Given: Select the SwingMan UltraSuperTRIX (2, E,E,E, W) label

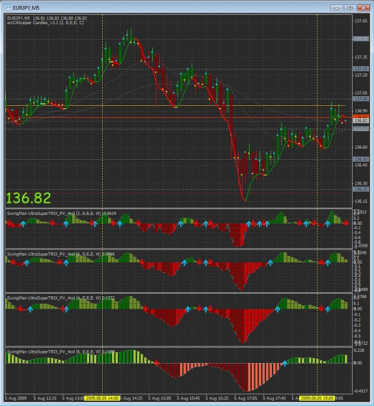Looking at the screenshot, I should click(61, 213).
